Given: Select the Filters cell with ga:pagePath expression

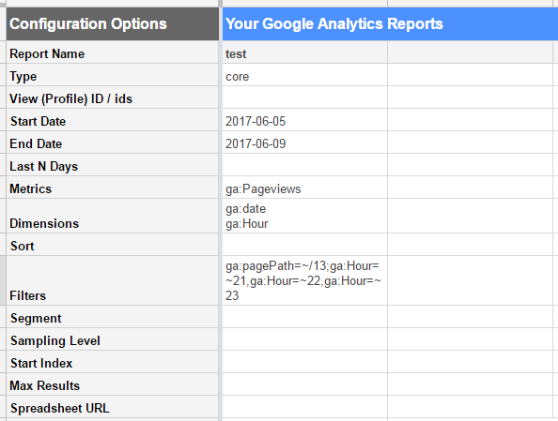Looking at the screenshot, I should pyautogui.click(x=304, y=280).
